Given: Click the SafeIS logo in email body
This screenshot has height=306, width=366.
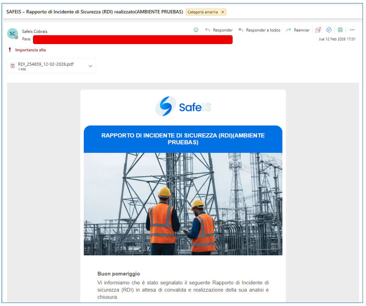Looking at the screenshot, I should pos(183,107).
